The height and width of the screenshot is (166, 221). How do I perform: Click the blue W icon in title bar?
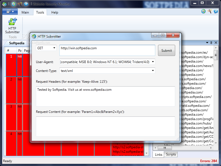(14, 4)
